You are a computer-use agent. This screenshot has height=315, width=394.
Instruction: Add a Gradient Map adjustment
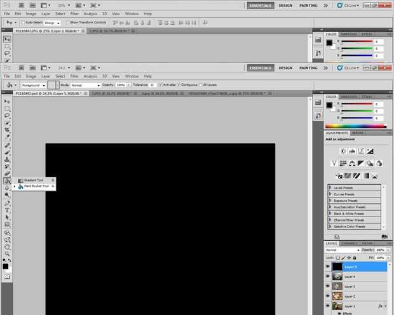point(366,176)
